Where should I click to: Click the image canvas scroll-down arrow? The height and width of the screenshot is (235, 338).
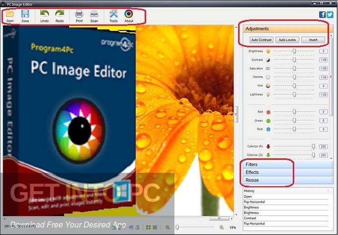coord(236,215)
